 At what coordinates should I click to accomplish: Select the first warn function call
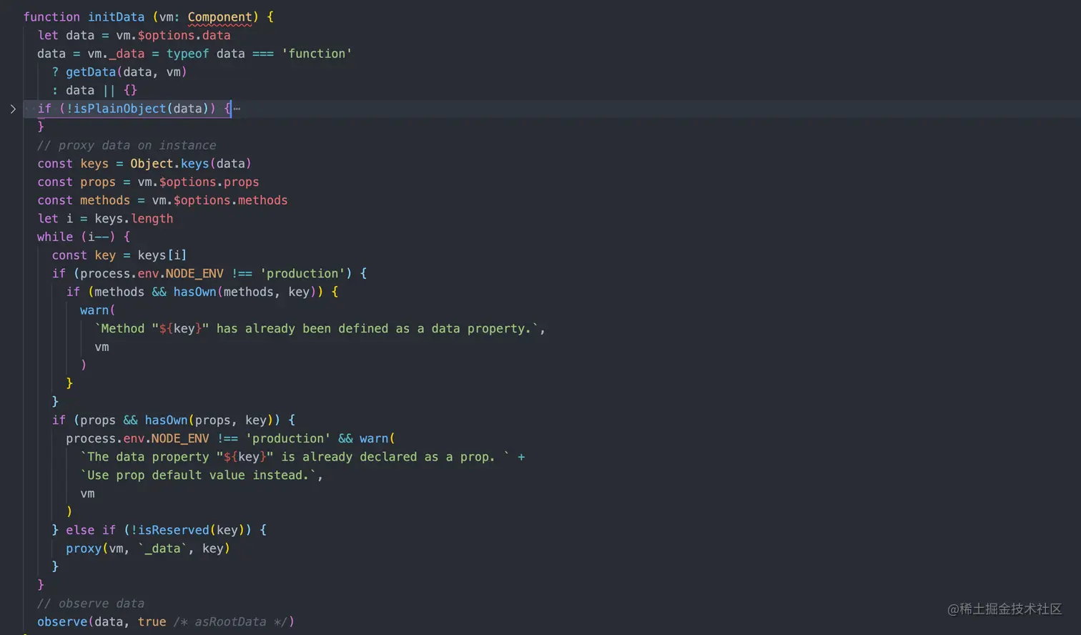[96, 310]
